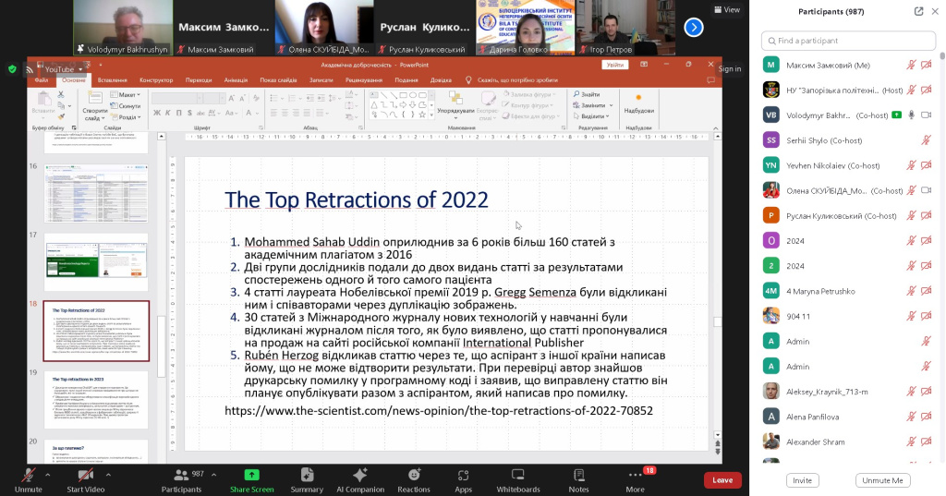Click the bold Ж formatting button
The width and height of the screenshot is (946, 496).
(157, 113)
